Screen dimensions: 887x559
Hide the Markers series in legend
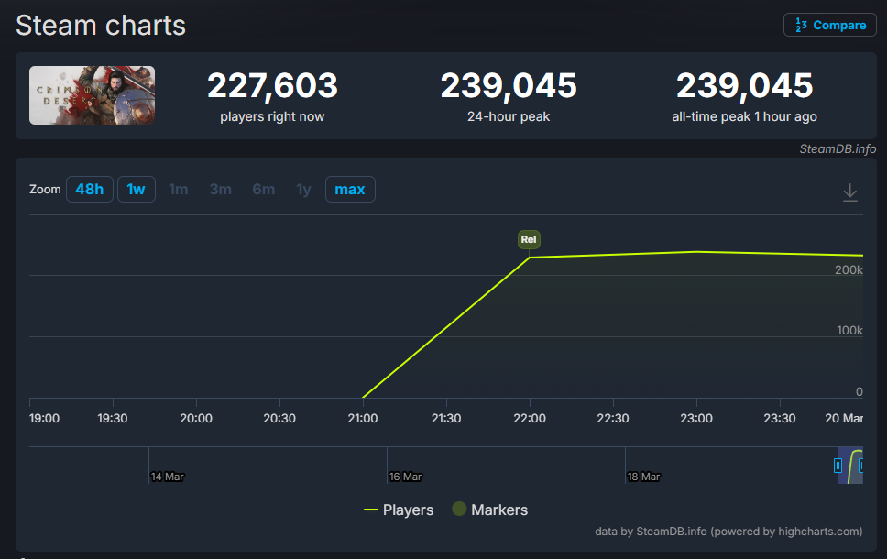coord(490,510)
